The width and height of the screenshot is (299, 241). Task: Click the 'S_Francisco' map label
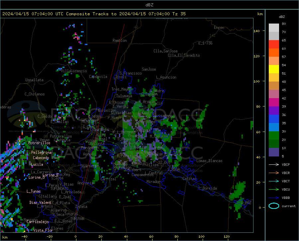coord(131,73)
